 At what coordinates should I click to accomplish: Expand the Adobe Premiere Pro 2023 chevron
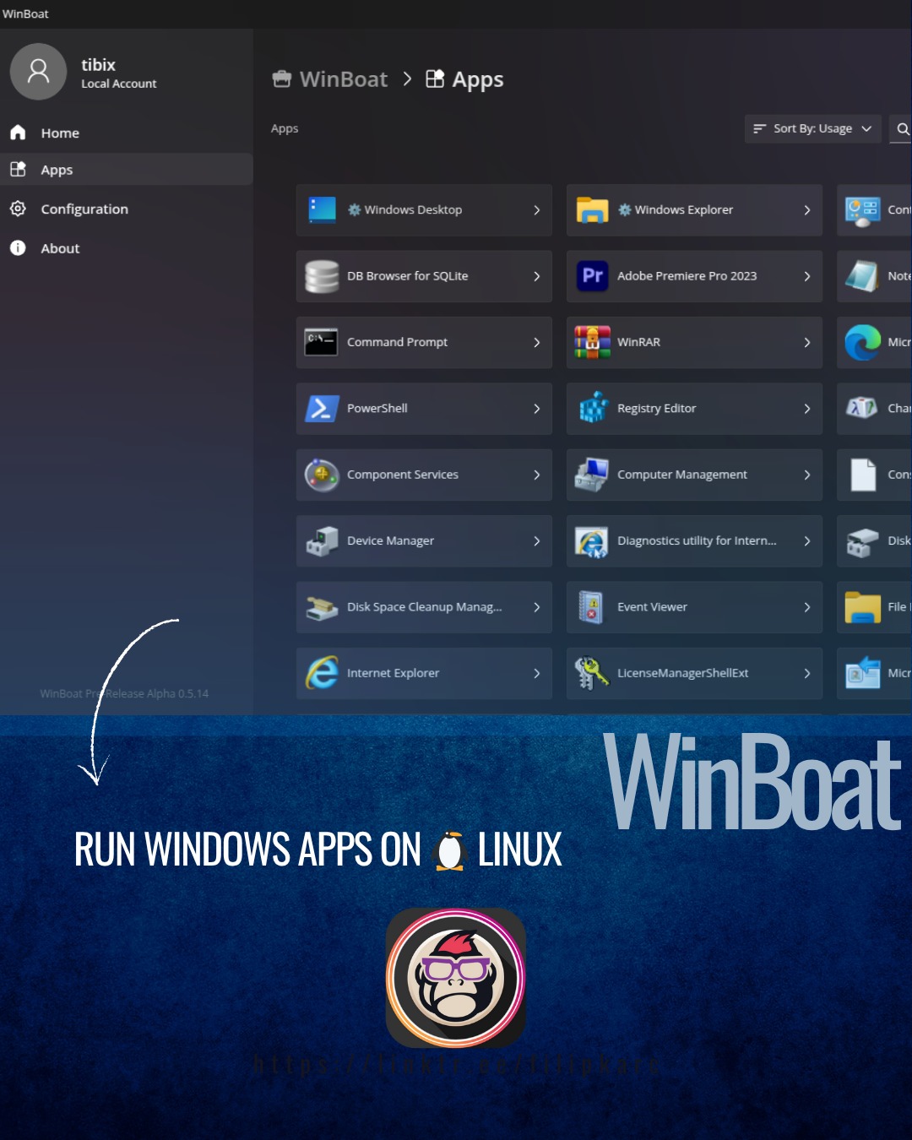click(807, 276)
